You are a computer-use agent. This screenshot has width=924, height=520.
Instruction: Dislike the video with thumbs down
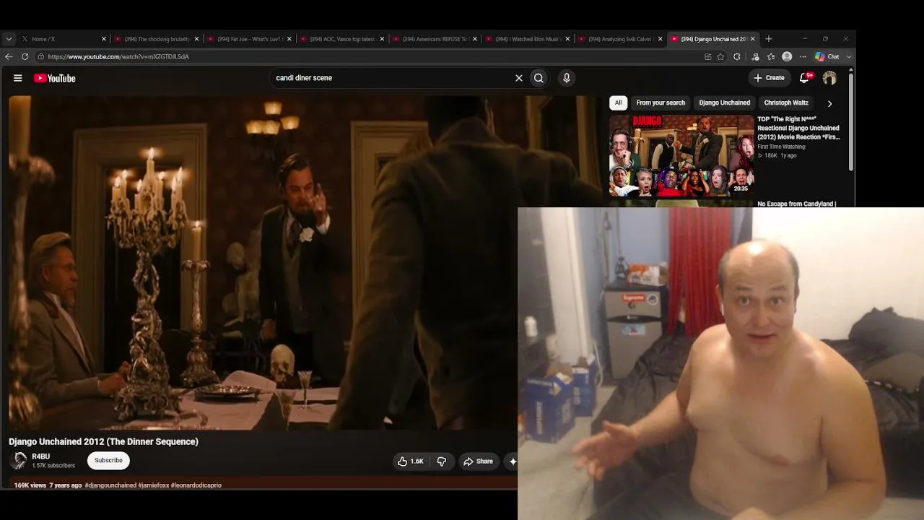(442, 461)
